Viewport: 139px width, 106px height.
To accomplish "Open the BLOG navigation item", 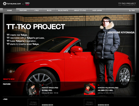I will [49, 11].
